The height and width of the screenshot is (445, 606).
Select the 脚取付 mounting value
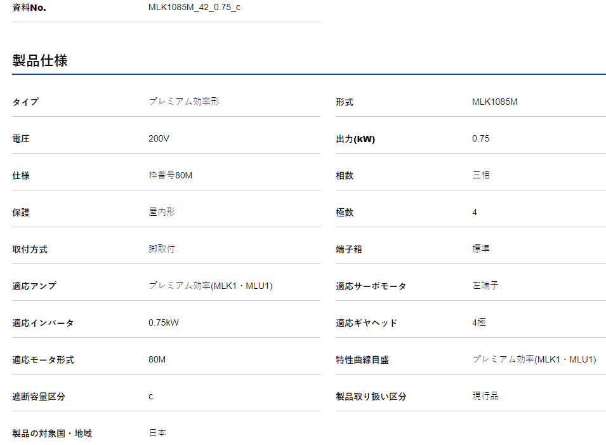coord(162,249)
